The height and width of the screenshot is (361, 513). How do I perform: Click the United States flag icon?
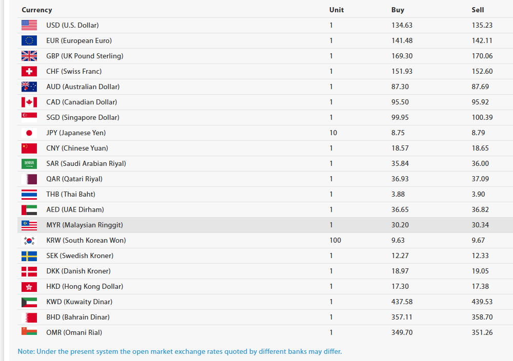[29, 25]
